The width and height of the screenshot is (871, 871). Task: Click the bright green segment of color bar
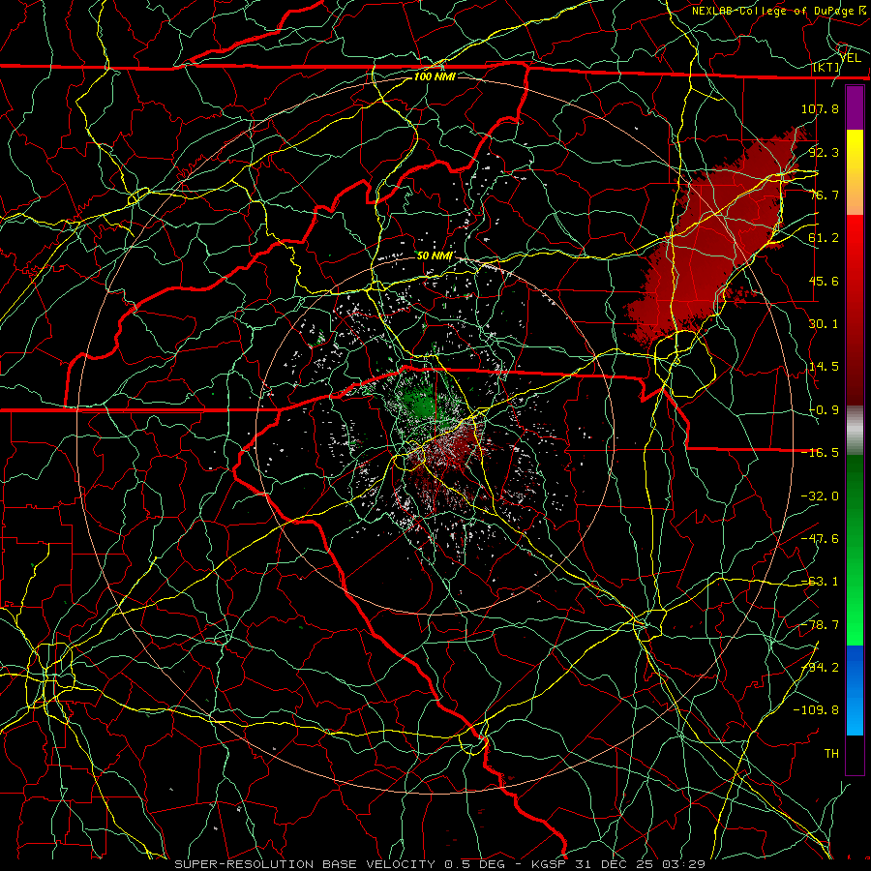pos(855,550)
